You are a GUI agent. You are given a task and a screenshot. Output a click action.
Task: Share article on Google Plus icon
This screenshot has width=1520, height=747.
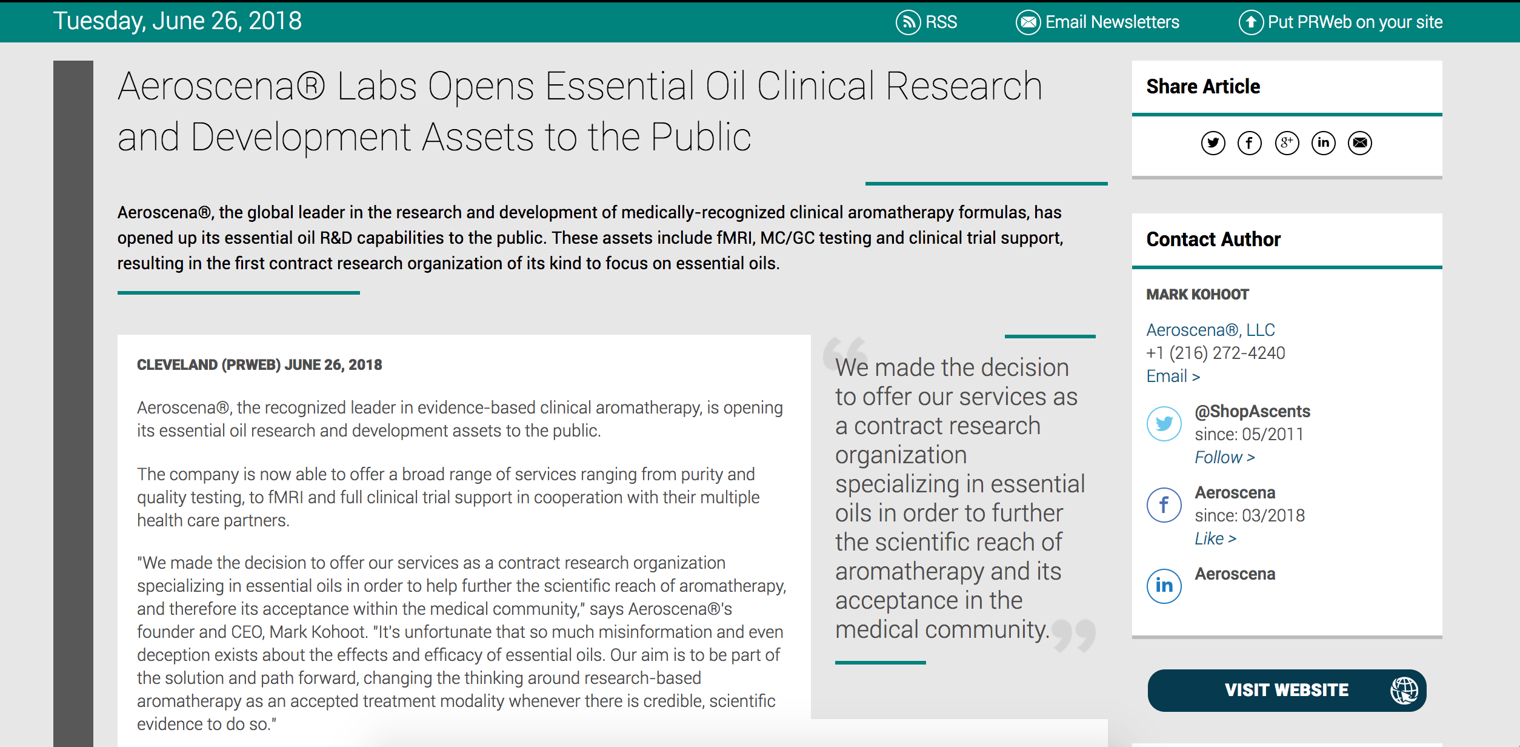coord(1287,143)
